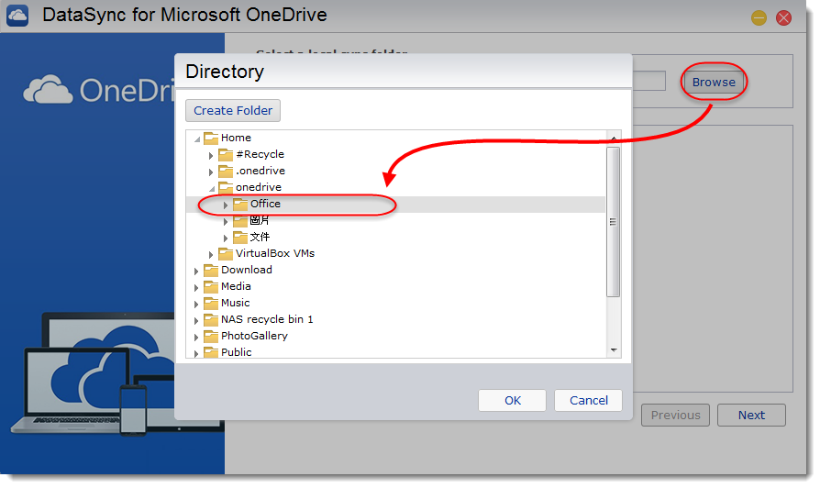The width and height of the screenshot is (820, 488).
Task: Click the Home folder icon
Action: click(211, 139)
